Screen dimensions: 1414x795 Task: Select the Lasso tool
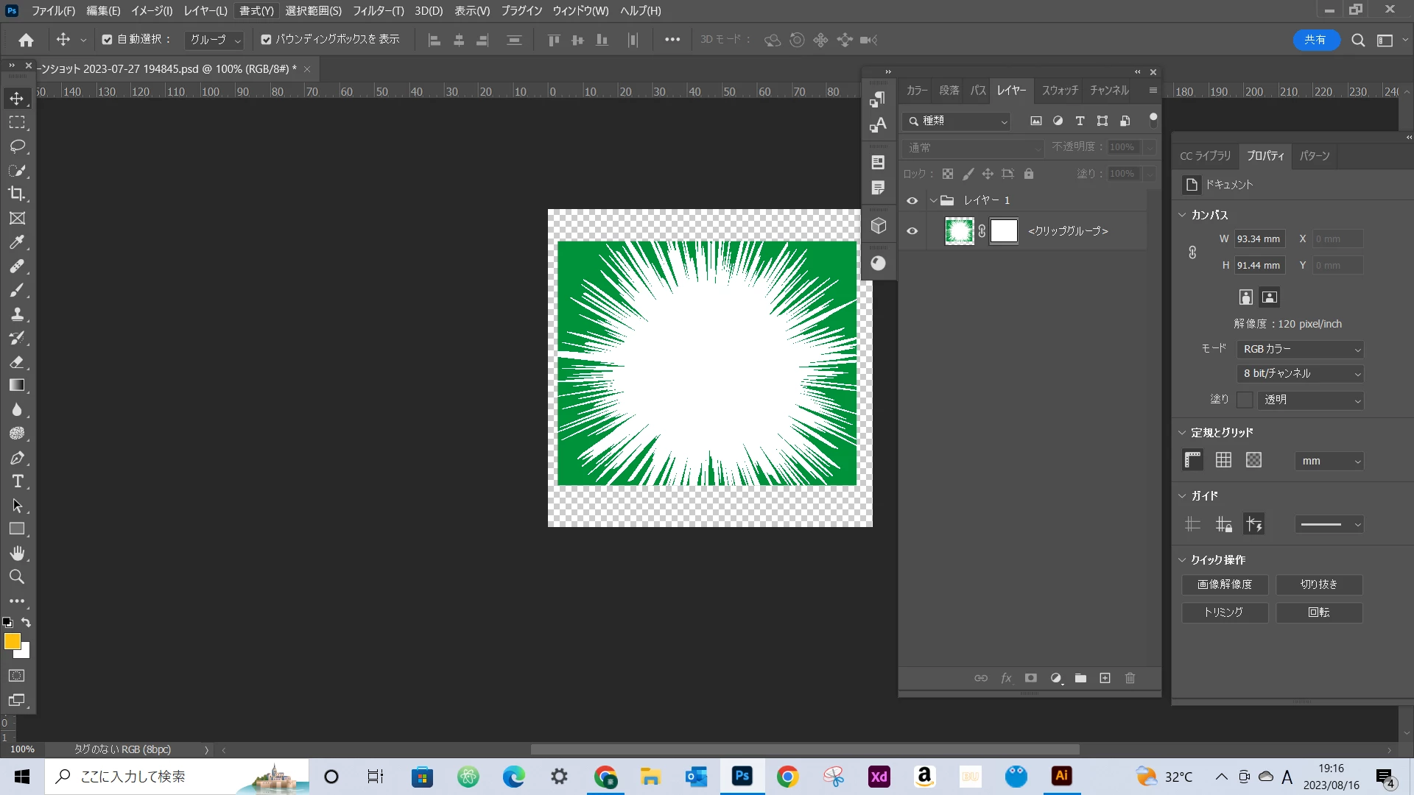17,146
